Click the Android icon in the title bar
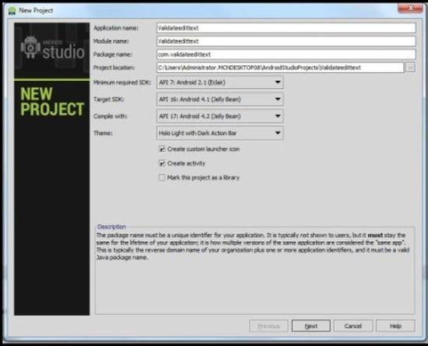 [12, 11]
